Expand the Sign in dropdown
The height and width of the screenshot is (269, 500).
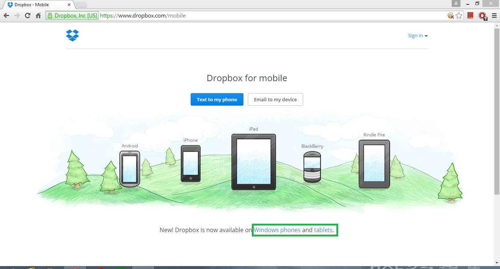click(x=418, y=36)
